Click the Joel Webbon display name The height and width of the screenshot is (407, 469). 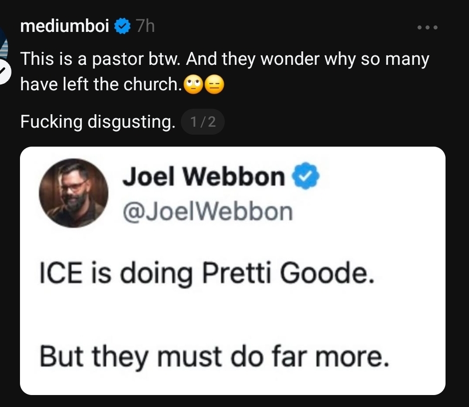[204, 177]
